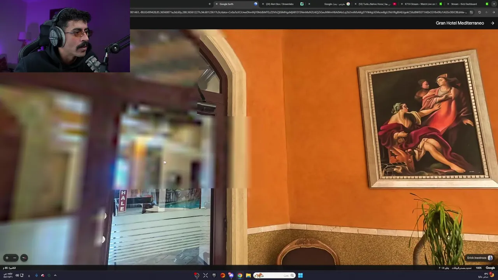Image resolution: width=498 pixels, height=280 pixels.
Task: Switch to the K71H Stream Kick tab
Action: click(x=421, y=4)
